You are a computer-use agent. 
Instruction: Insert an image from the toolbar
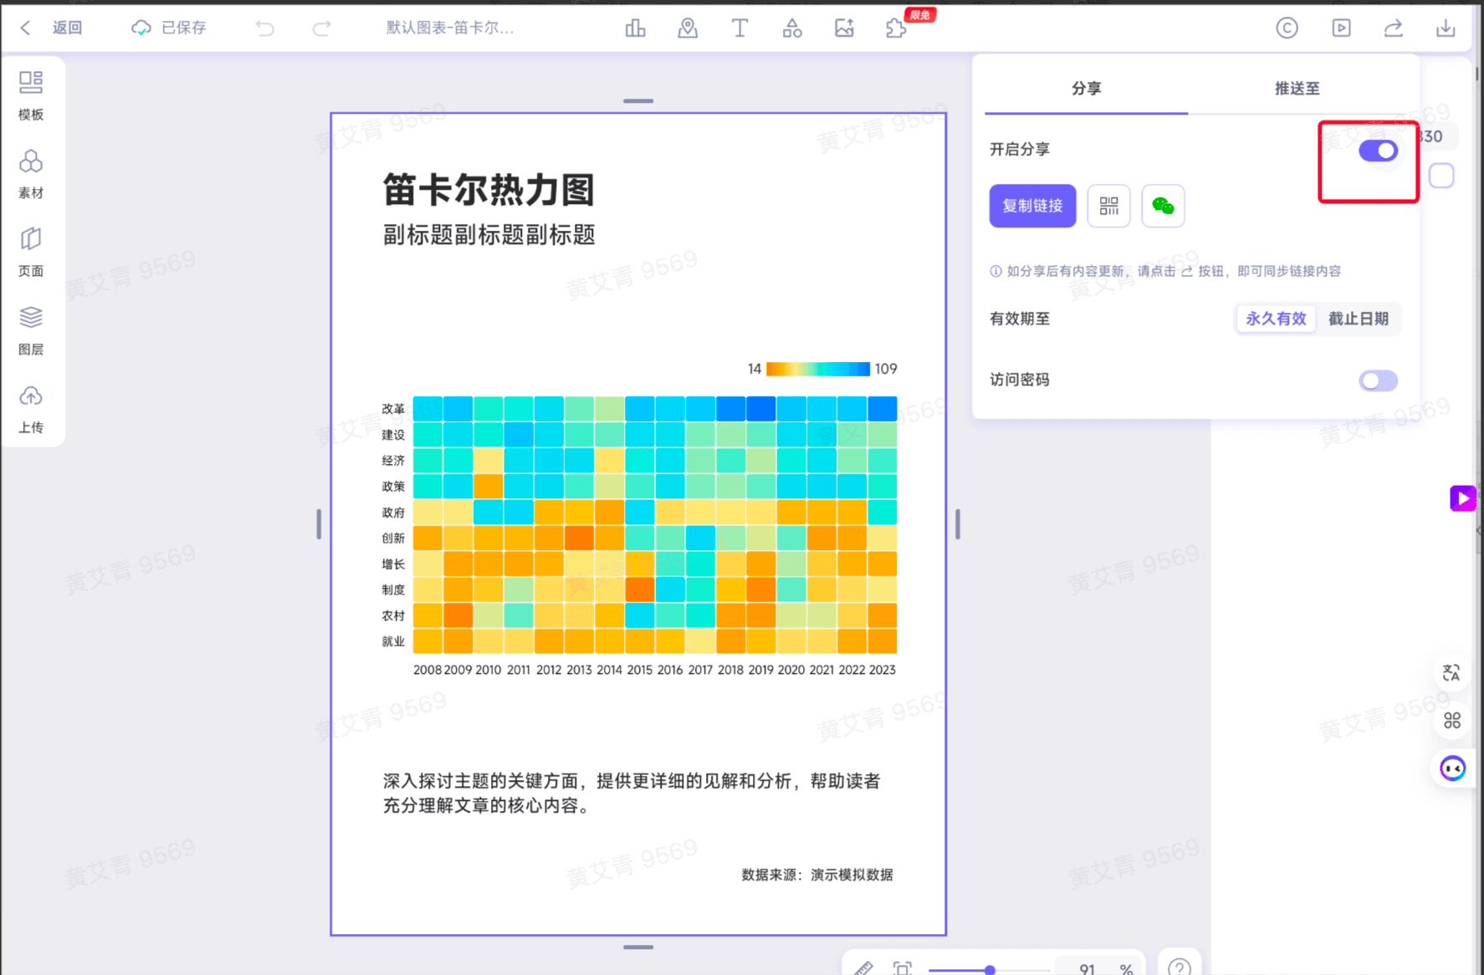click(845, 28)
